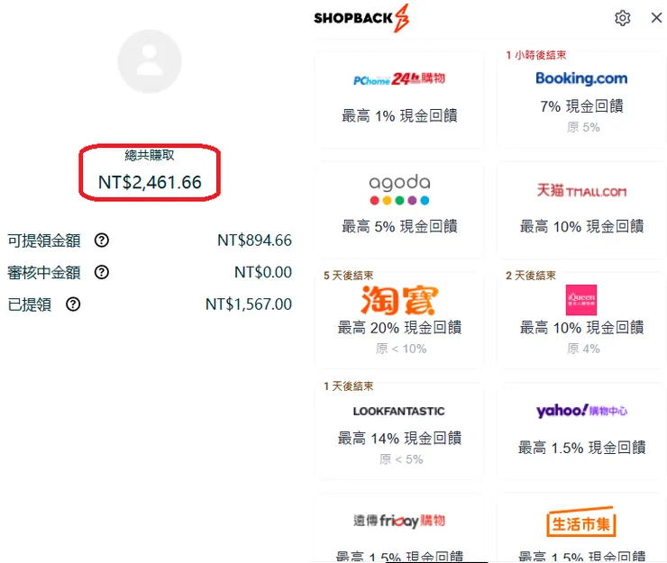This screenshot has height=563, width=667.
Task: Open the PChome 24h購物 cashback offer
Action: tap(399, 99)
